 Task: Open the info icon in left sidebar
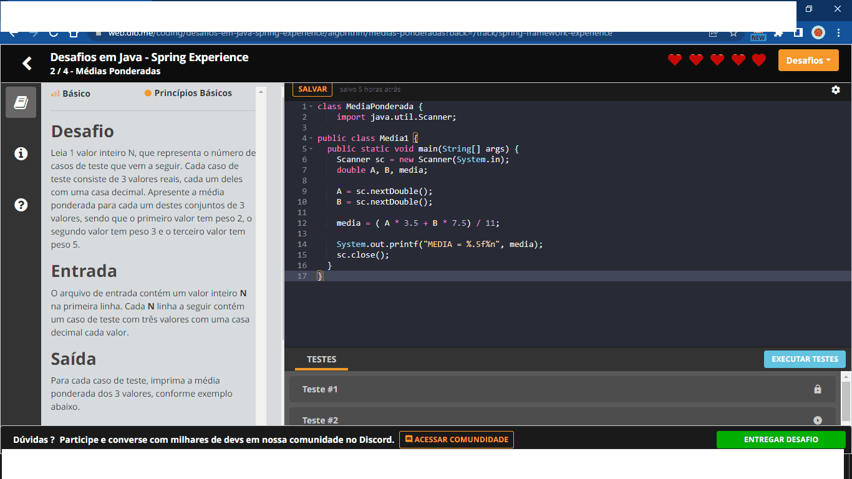(21, 153)
